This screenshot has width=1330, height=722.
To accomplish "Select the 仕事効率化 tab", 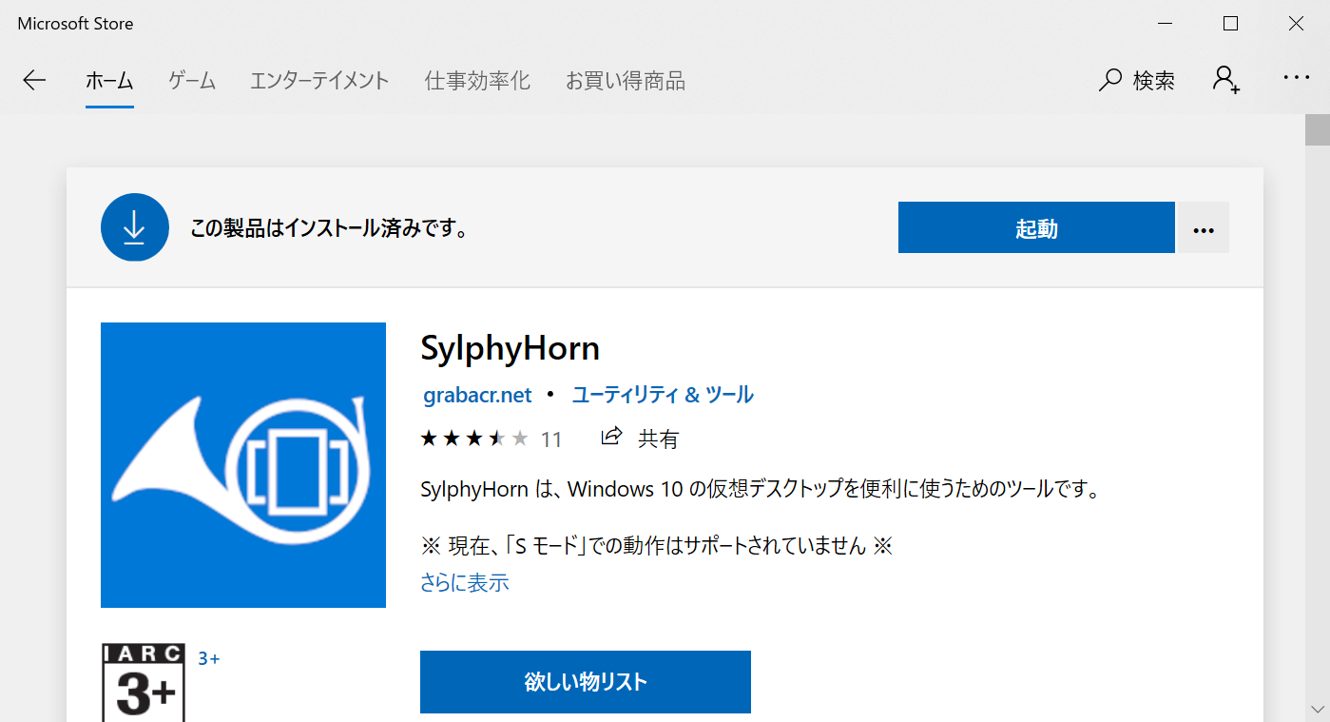I will 477,81.
